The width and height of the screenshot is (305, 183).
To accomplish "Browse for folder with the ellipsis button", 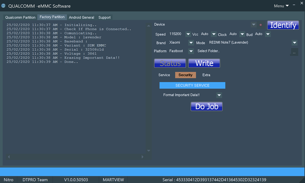I will pos(294,52).
